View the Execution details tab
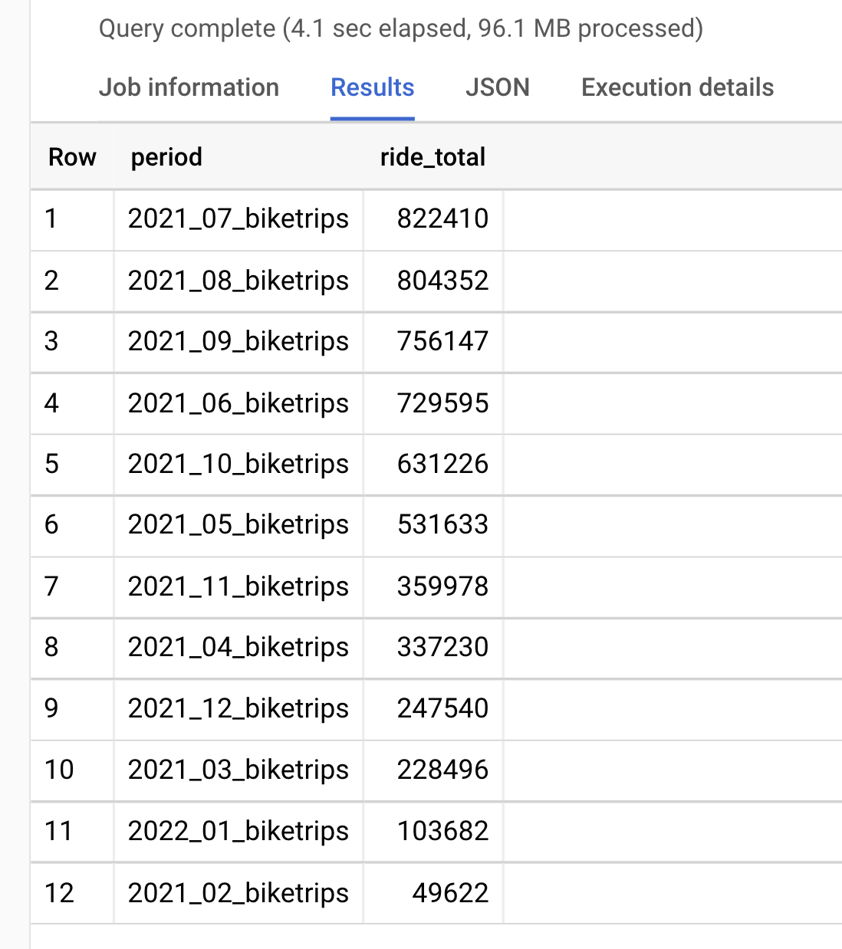Image resolution: width=842 pixels, height=949 pixels. 678,87
